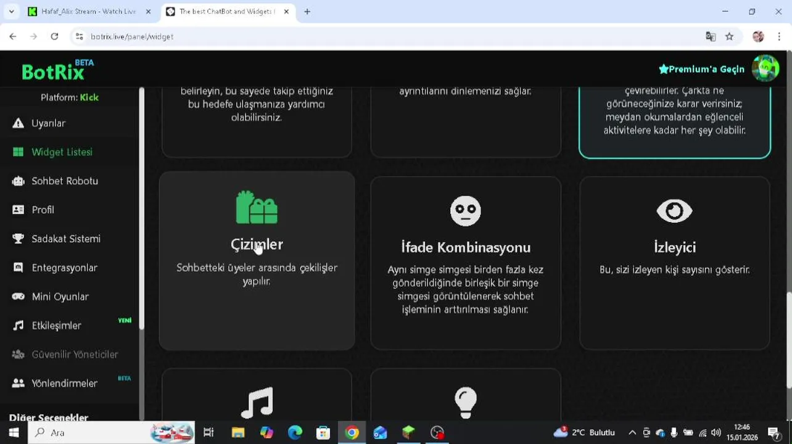Open the Chrome profile avatar
The height and width of the screenshot is (444, 792).
click(758, 36)
